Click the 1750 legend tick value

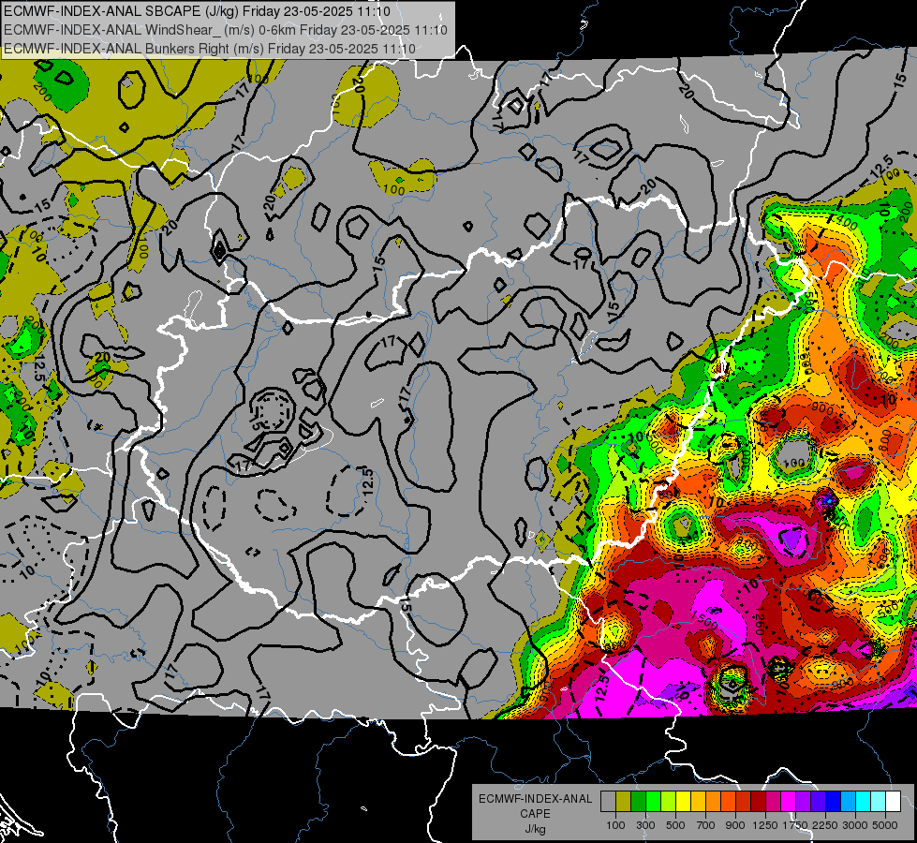click(x=795, y=825)
